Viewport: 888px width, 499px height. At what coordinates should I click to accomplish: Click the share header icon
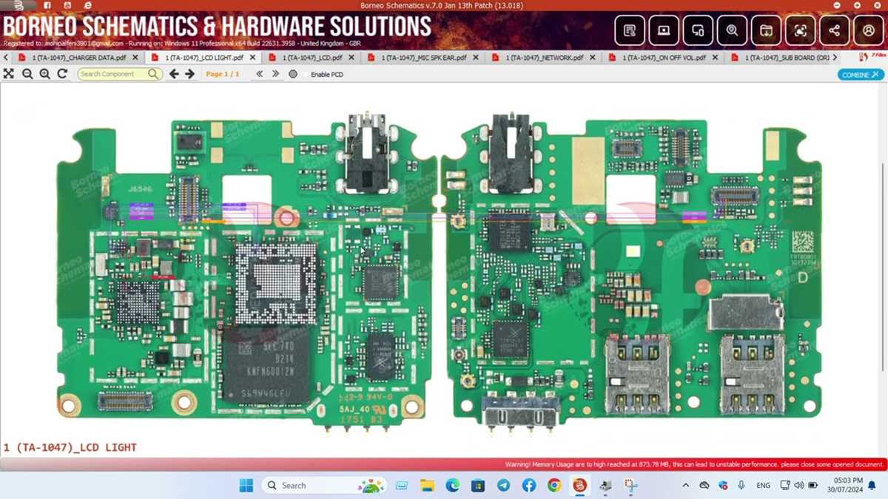point(834,31)
